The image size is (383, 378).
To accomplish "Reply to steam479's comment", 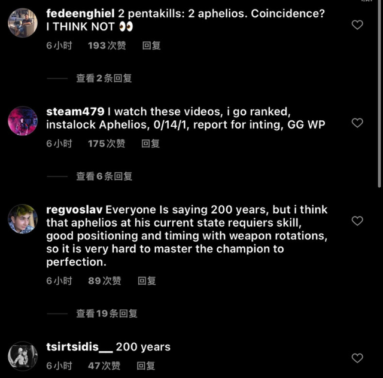I will click(150, 144).
